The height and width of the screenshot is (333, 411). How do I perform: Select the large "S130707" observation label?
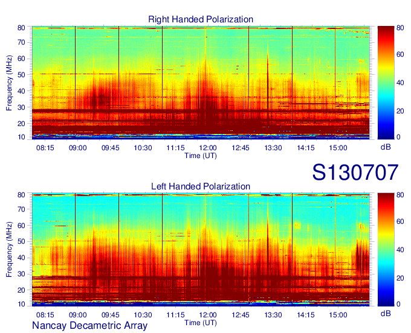(x=355, y=172)
